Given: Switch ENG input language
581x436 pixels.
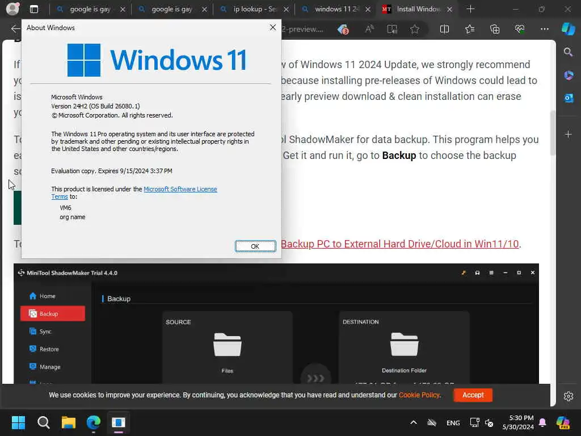Looking at the screenshot, I should [x=453, y=422].
